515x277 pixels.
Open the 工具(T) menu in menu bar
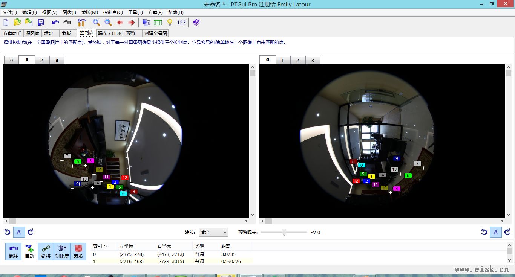pos(135,12)
